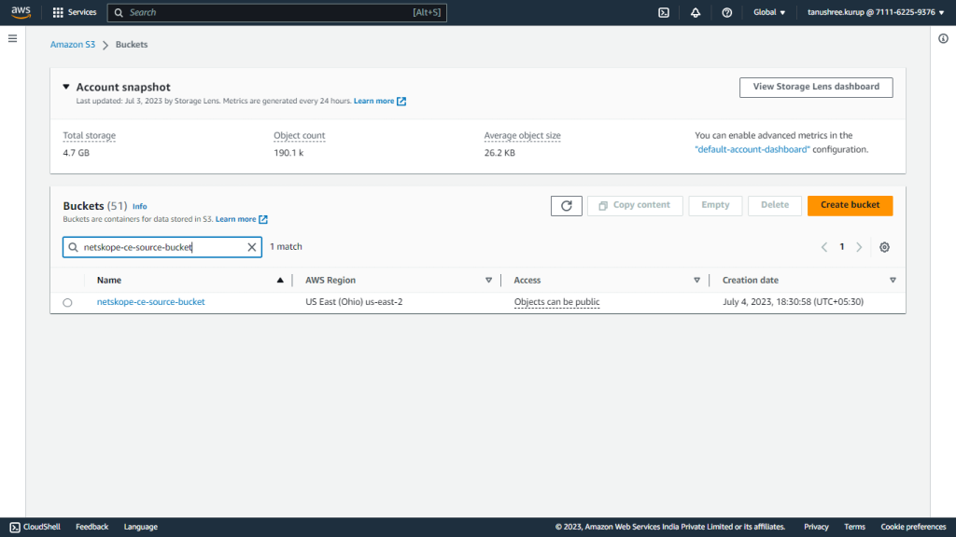Viewport: 956px width, 537px height.
Task: Open the info panel icon at right edge
Action: pyautogui.click(x=943, y=38)
